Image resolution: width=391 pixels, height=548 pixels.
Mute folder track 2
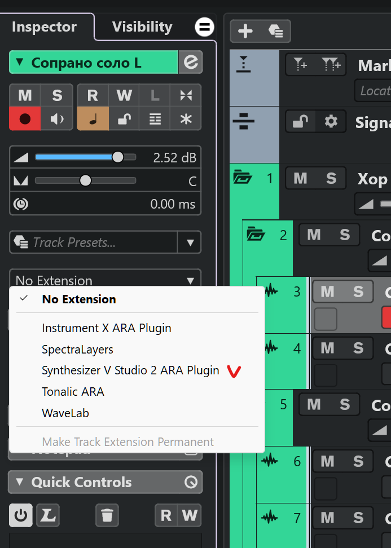[x=314, y=235]
